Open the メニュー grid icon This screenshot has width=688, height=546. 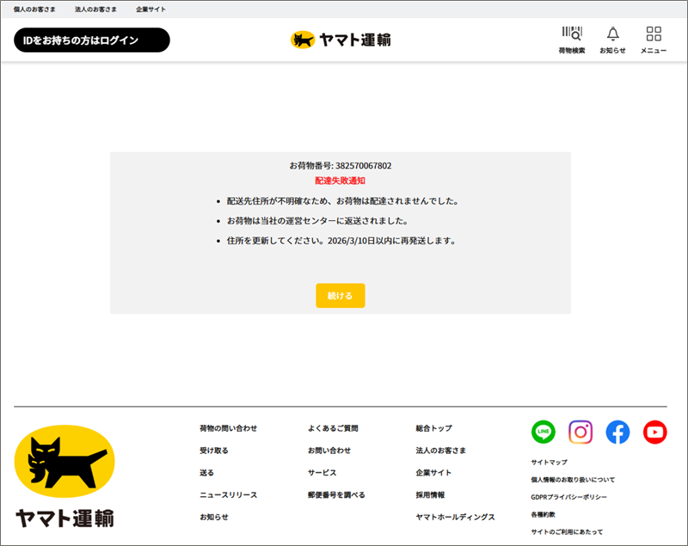pyautogui.click(x=654, y=35)
